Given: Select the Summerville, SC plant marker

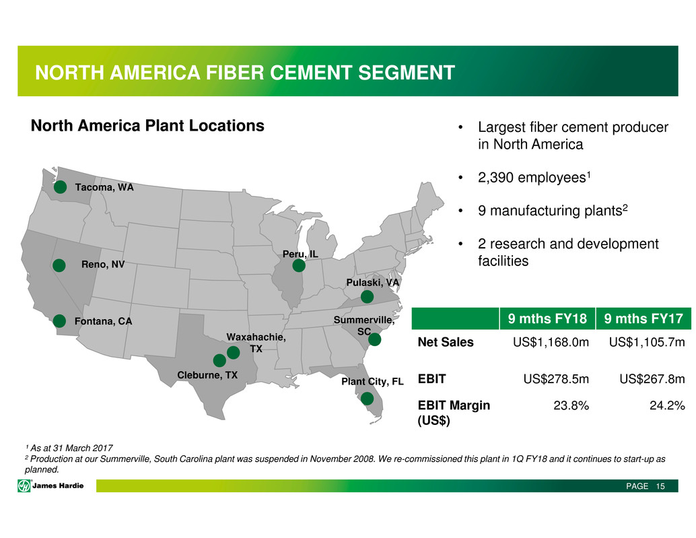Looking at the screenshot, I should 375,339.
